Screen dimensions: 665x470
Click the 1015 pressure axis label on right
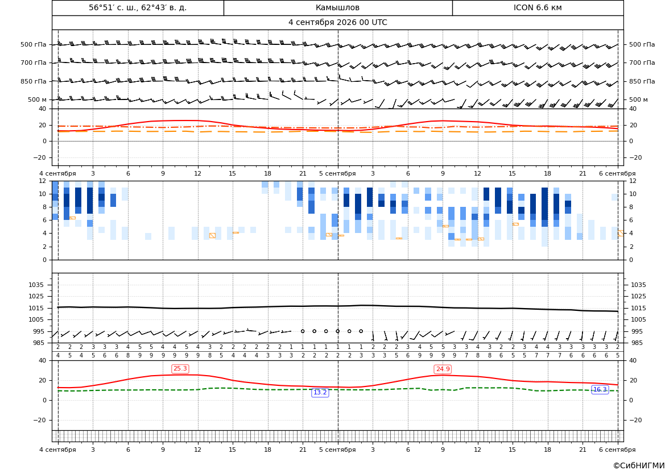coord(638,308)
